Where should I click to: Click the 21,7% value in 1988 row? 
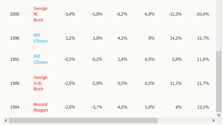(x=203, y=83)
